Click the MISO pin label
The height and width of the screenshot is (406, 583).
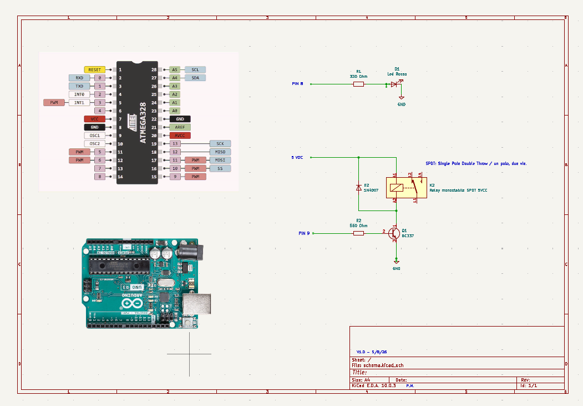[x=220, y=152]
